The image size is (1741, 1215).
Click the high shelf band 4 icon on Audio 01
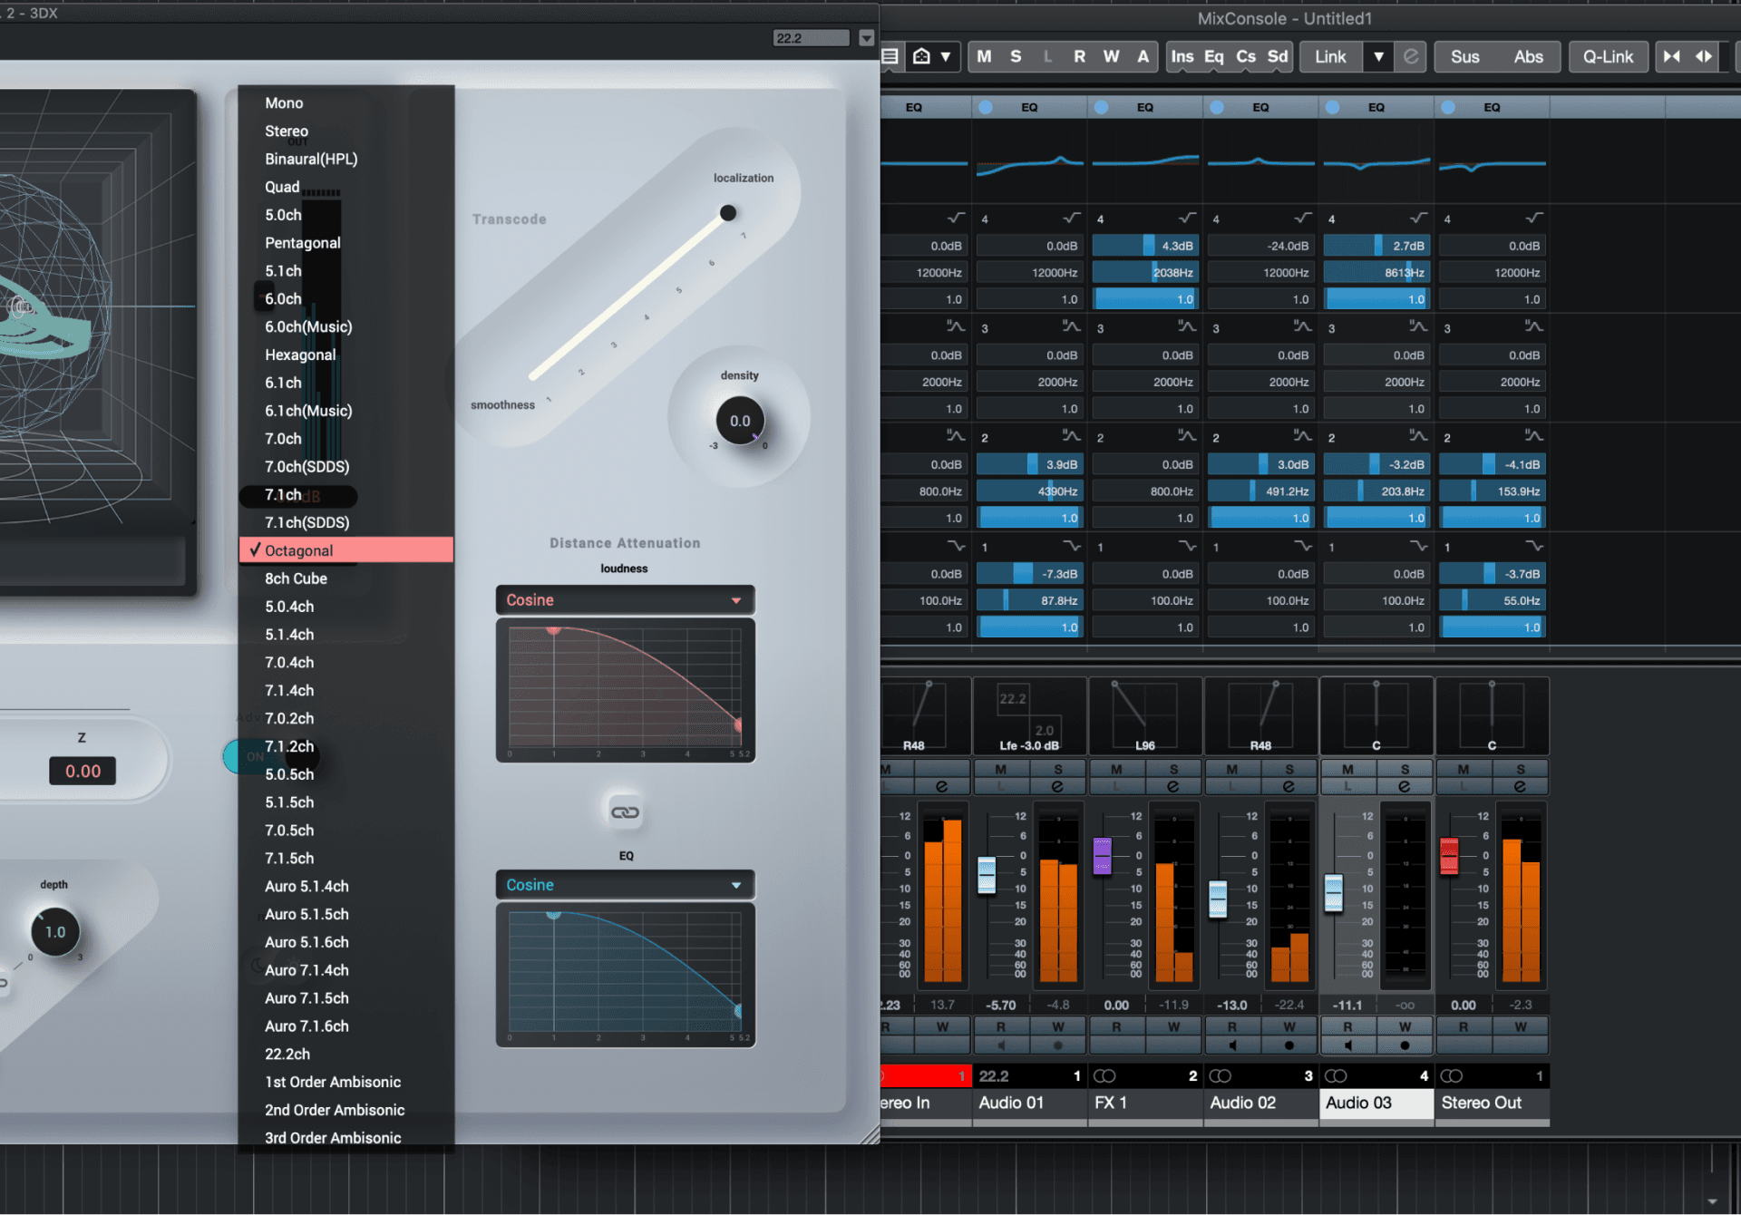tap(1072, 219)
